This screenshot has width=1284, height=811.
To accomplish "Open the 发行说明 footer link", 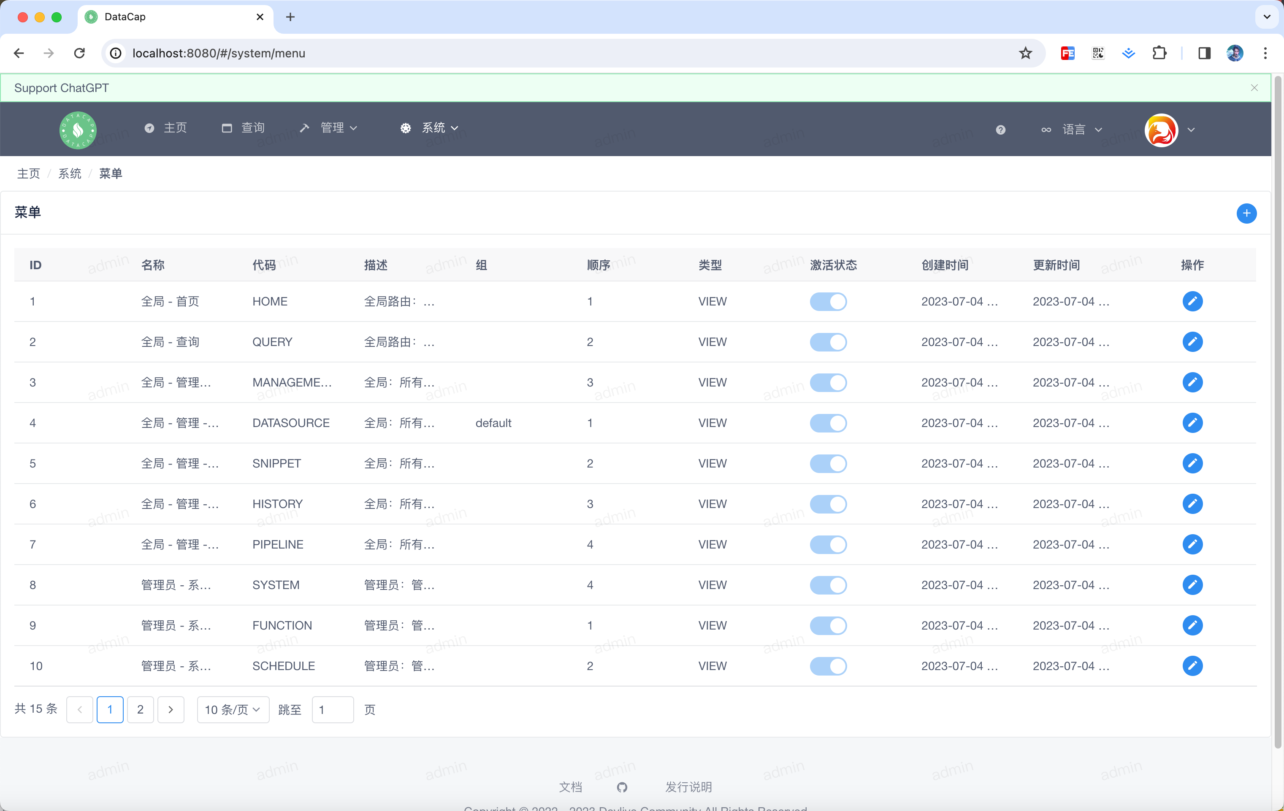I will coord(688,787).
